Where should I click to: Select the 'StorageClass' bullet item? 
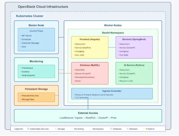point(27,99)
